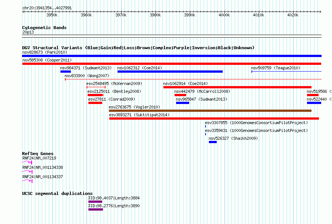Click the 3990k ruler tick label
Screen dimensions: 332x224
click(x=190, y=15)
